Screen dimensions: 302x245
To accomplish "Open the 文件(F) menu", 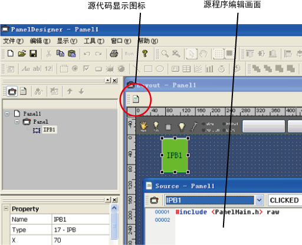I will (13, 41).
